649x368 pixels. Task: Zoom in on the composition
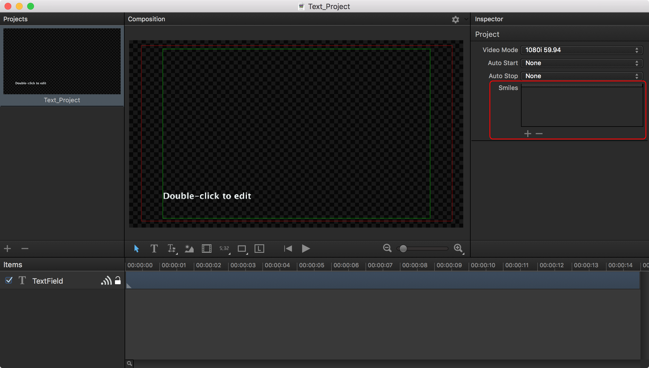(x=458, y=248)
